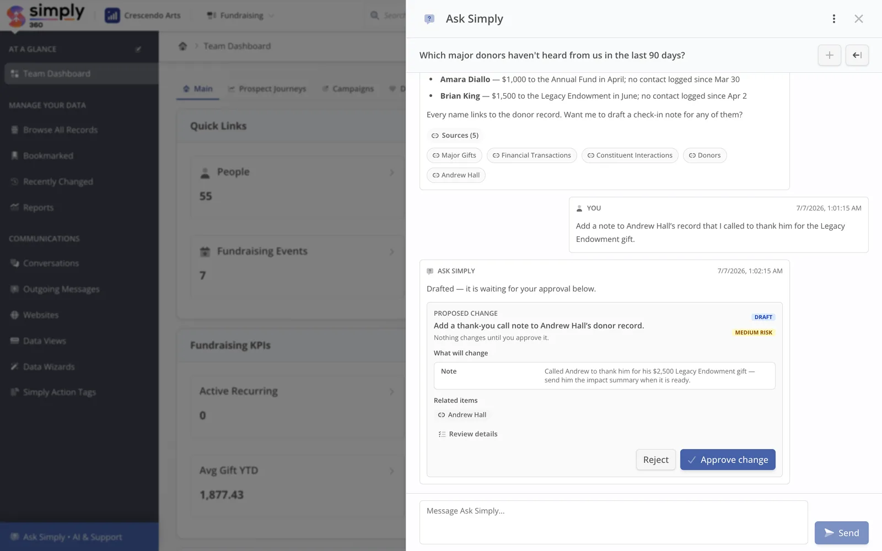Click the MEDIUM RISK badge
Screen dimensions: 882x551
(x=754, y=333)
